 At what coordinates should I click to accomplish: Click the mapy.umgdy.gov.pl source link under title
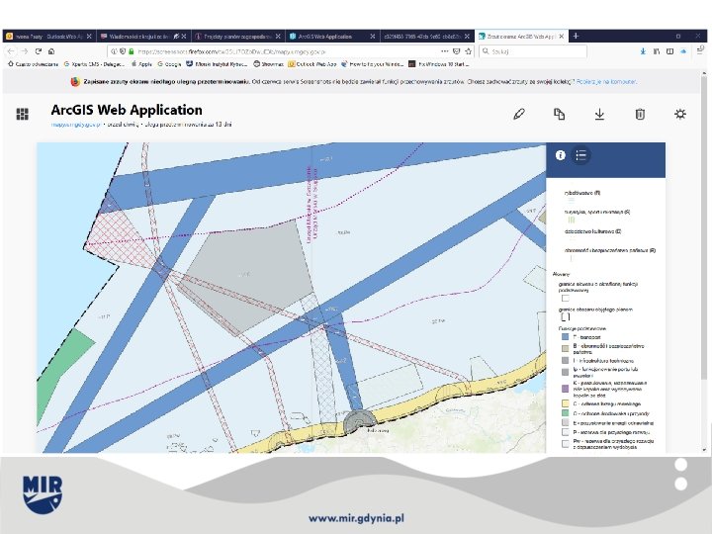tap(75, 125)
